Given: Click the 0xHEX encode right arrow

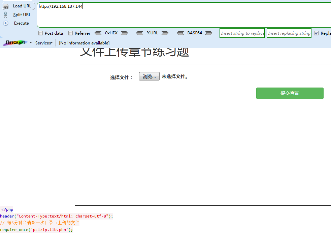Looking at the screenshot, I should coord(124,33).
